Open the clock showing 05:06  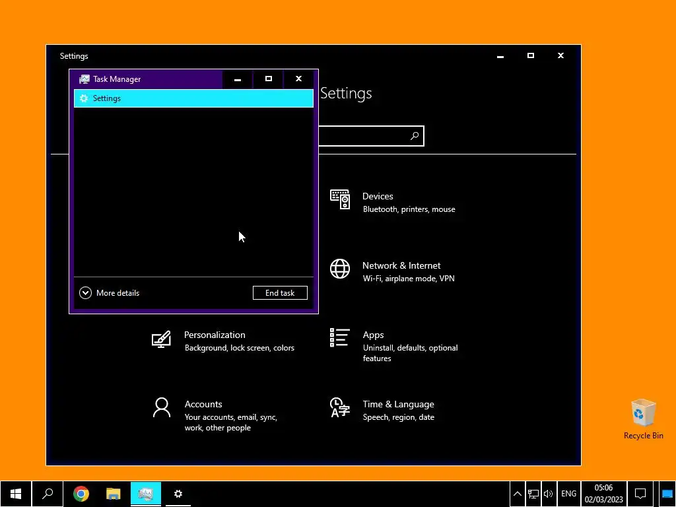[x=603, y=494]
